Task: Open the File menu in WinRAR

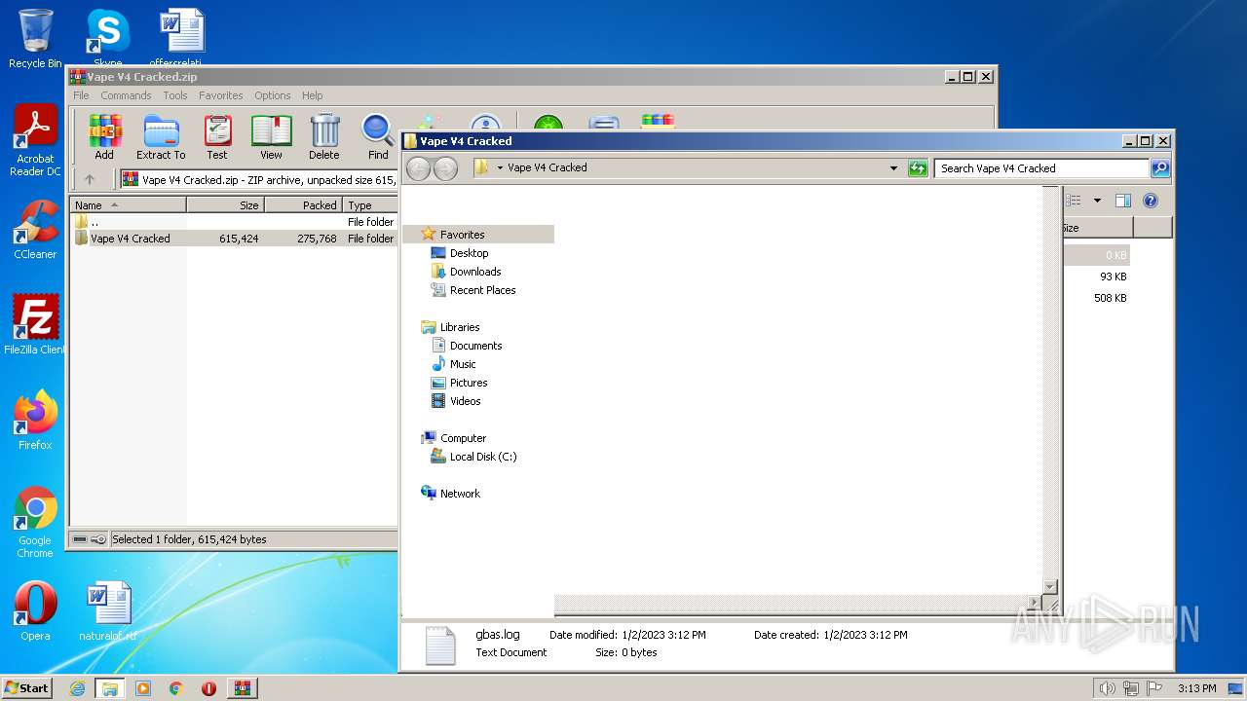Action: [81, 95]
